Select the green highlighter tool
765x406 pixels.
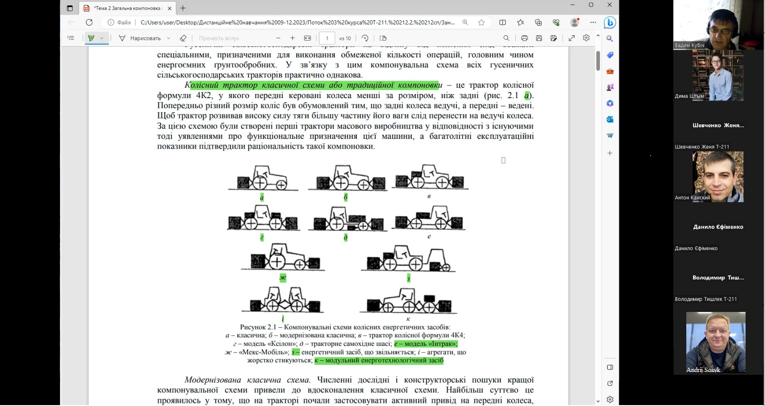(x=91, y=38)
